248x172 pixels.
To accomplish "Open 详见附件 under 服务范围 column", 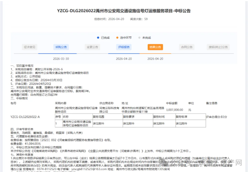I will coord(98,123).
